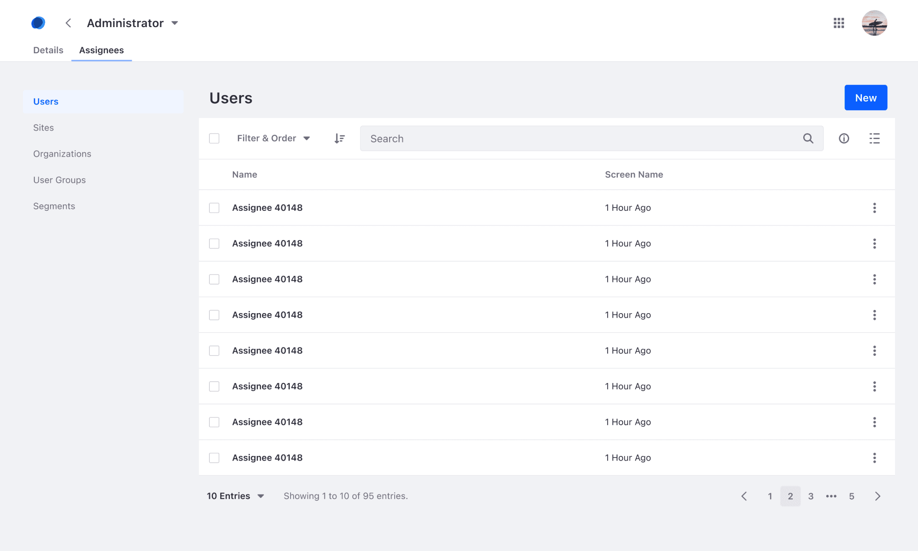Image resolution: width=918 pixels, height=551 pixels.
Task: Open Organizations in the sidebar
Action: click(62, 153)
